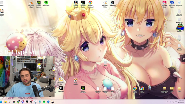Open the rightmost folder in the bottom-right corner
This screenshot has width=185, height=104.
179,89
